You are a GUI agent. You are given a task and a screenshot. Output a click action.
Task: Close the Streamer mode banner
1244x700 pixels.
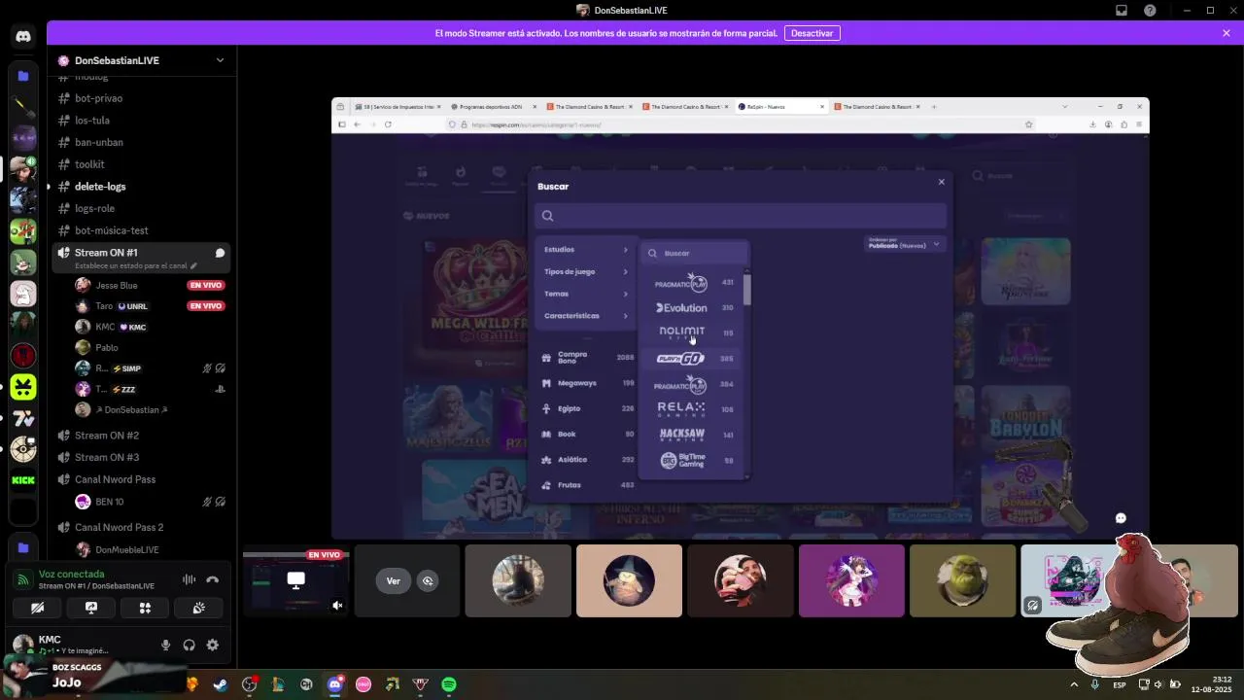(x=1227, y=33)
